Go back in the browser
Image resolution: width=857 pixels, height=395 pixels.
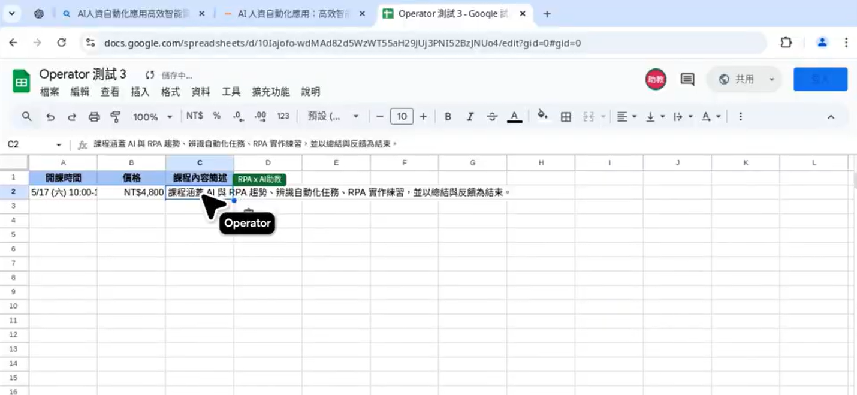(13, 43)
